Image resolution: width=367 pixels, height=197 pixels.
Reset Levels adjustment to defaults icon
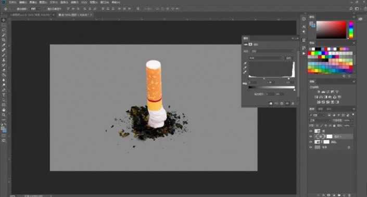[282, 103]
